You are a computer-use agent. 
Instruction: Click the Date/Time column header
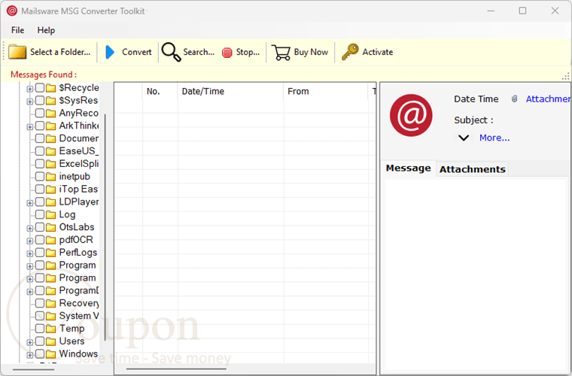tap(230, 92)
